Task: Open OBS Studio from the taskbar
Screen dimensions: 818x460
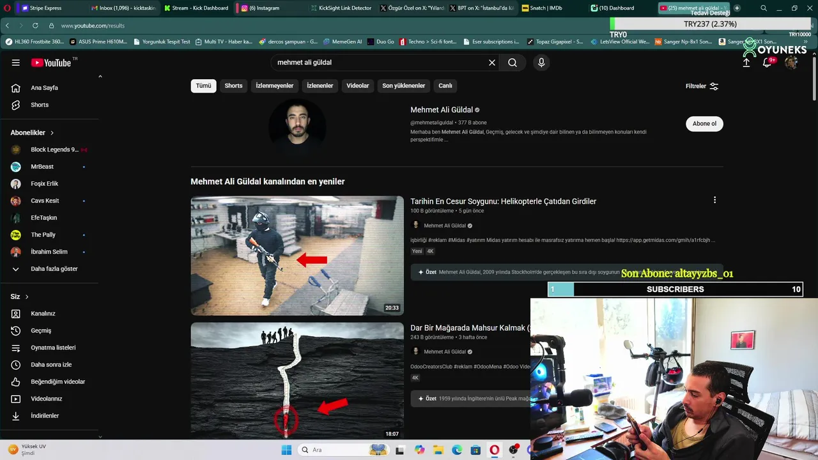Action: (513, 450)
